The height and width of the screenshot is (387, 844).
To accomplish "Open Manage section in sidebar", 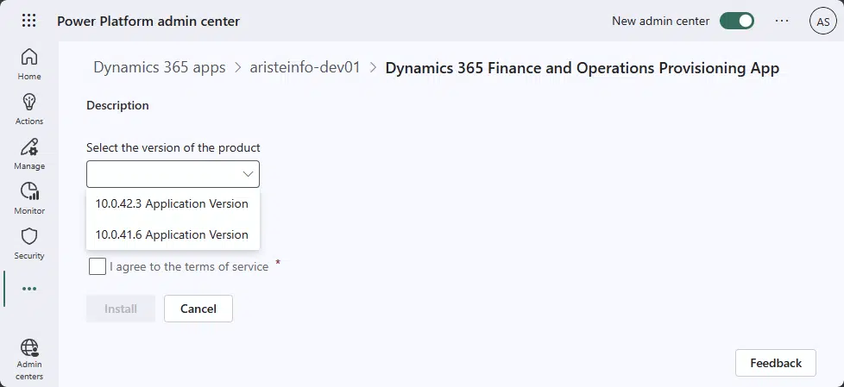I will pyautogui.click(x=29, y=153).
